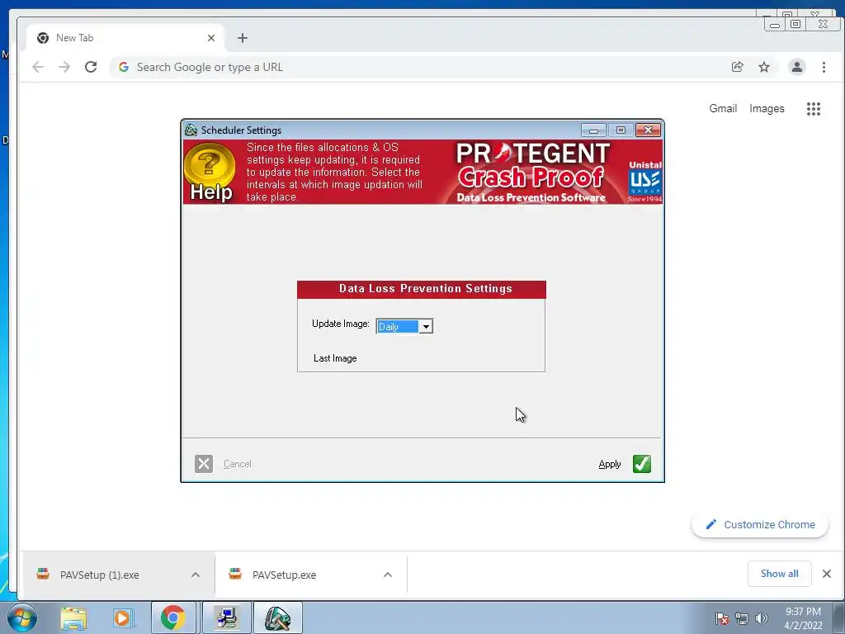
Task: Open the PAVSetup (1).exe download
Action: point(99,575)
